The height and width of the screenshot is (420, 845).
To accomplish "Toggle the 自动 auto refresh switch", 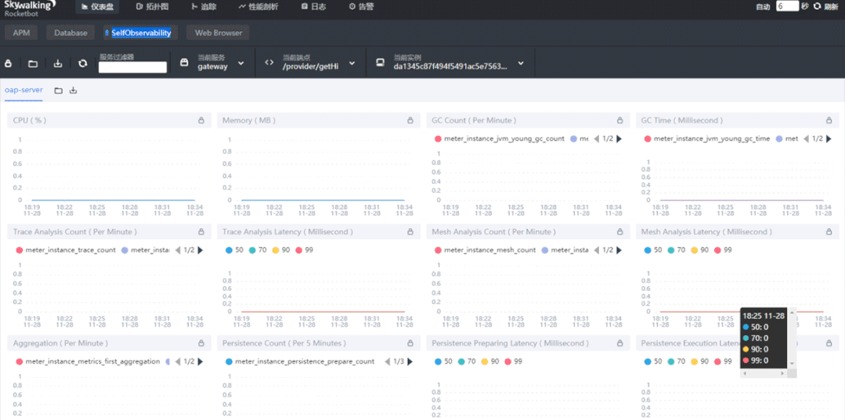I will [x=763, y=7].
